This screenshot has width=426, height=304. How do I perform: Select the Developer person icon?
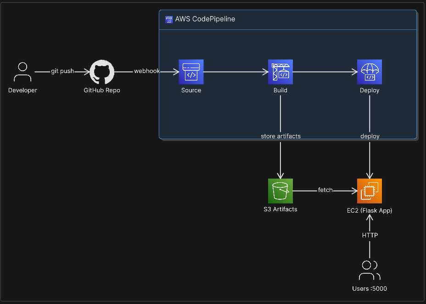(x=22, y=72)
